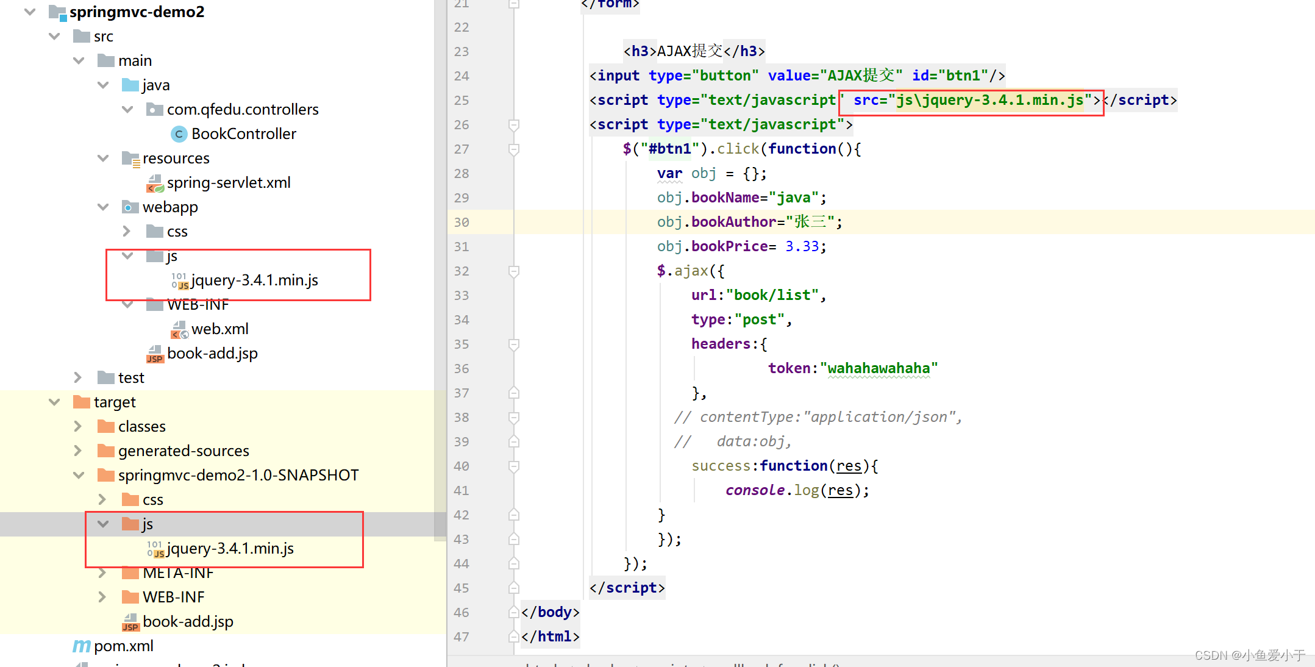The image size is (1315, 667).
Task: Collapse the target folder
Action: (54, 402)
